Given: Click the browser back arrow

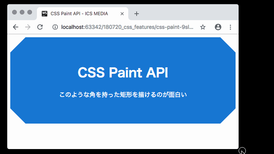Looking at the screenshot, I should tap(15, 27).
